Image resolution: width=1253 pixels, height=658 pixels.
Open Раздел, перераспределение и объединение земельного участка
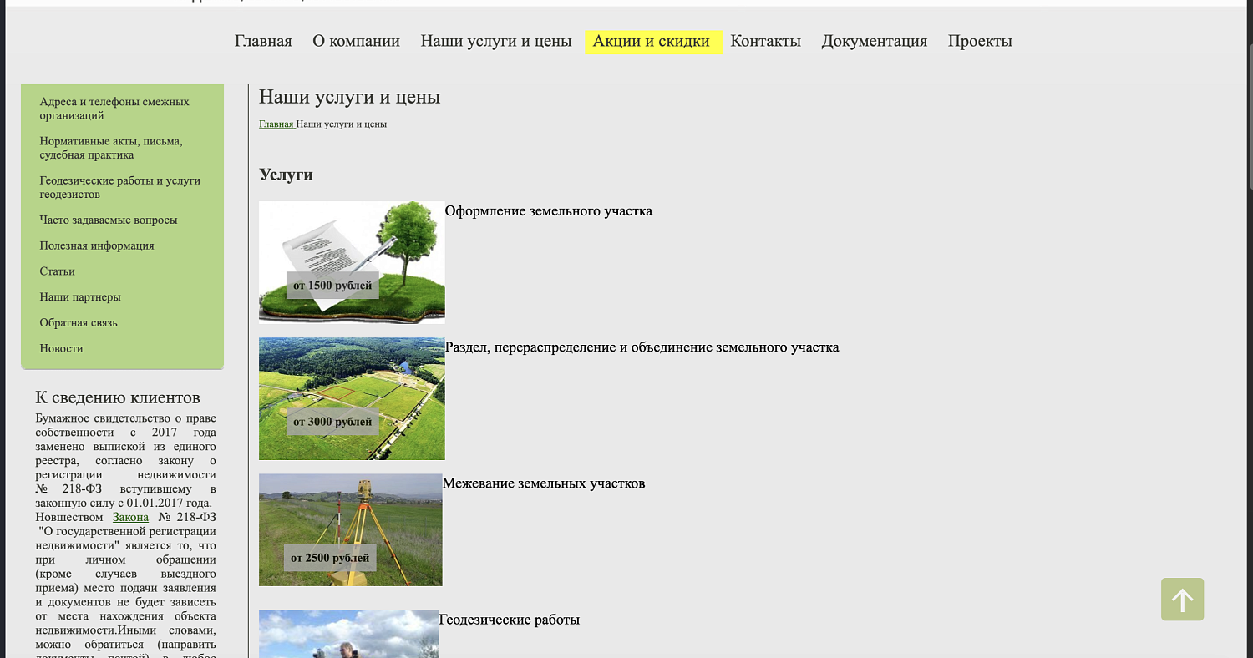(x=642, y=347)
